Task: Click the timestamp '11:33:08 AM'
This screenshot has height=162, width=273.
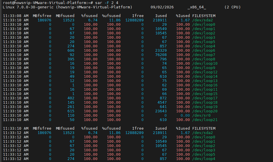Action: click(x=16, y=16)
